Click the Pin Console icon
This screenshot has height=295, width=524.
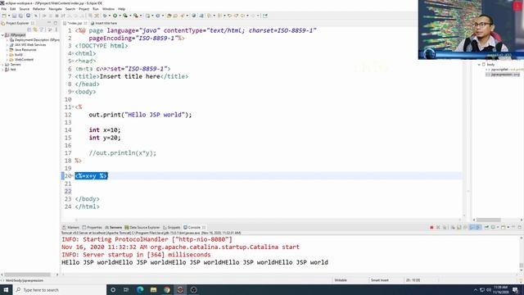pyautogui.click(x=487, y=228)
